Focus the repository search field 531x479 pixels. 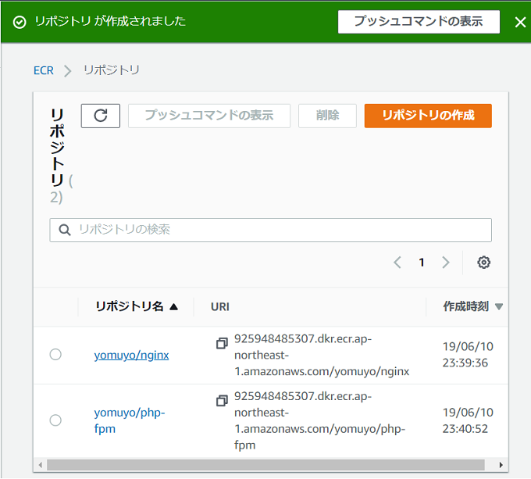click(271, 230)
